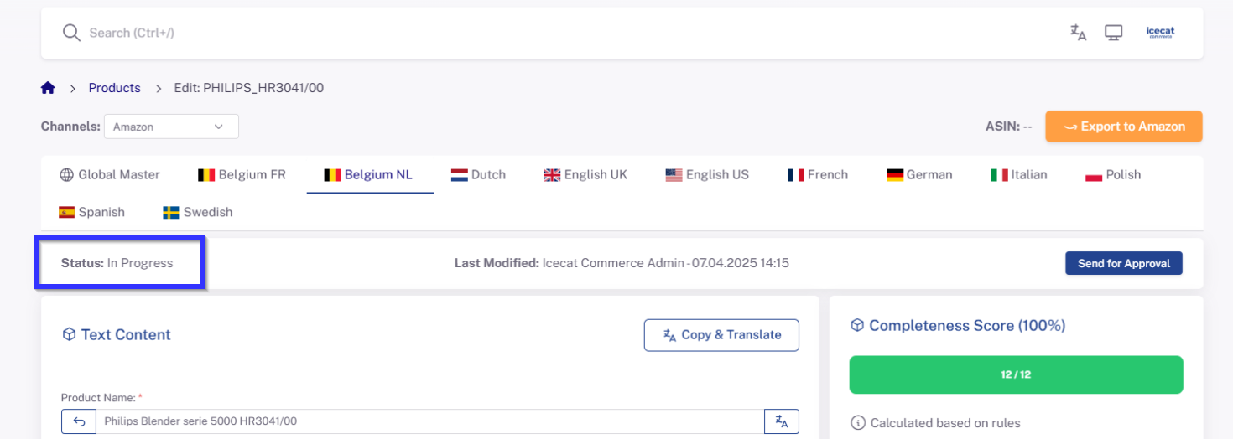Click the home breadcrumb icon
1233x439 pixels.
(48, 88)
